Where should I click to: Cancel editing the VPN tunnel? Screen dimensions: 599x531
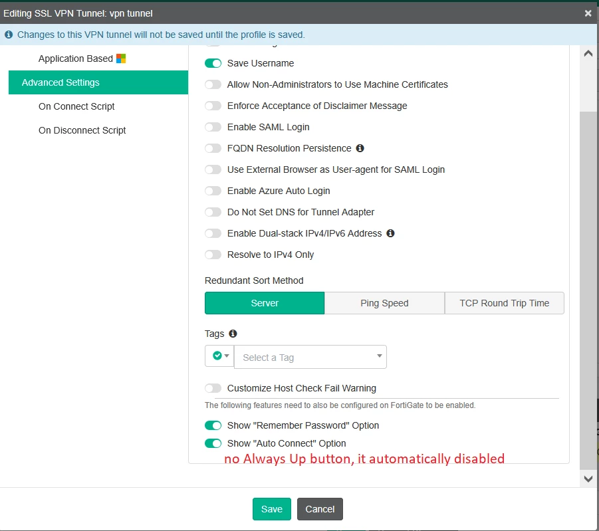[x=320, y=509]
